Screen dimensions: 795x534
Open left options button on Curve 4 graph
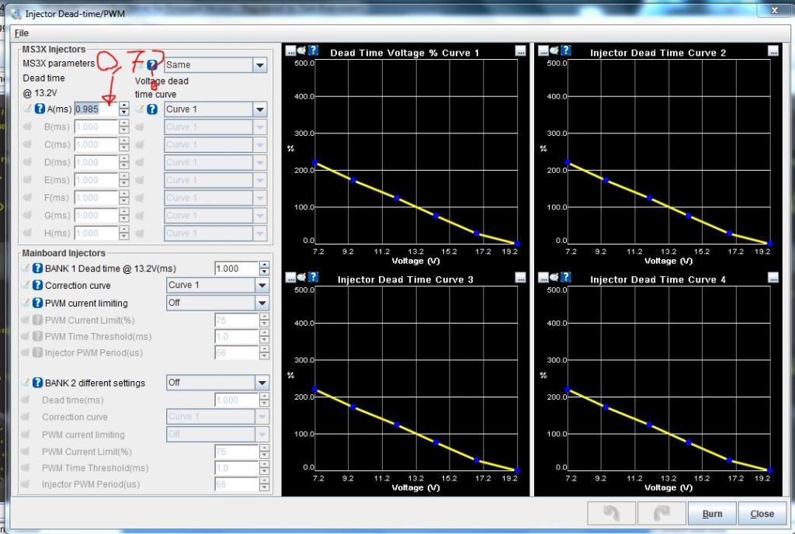pyautogui.click(x=543, y=278)
